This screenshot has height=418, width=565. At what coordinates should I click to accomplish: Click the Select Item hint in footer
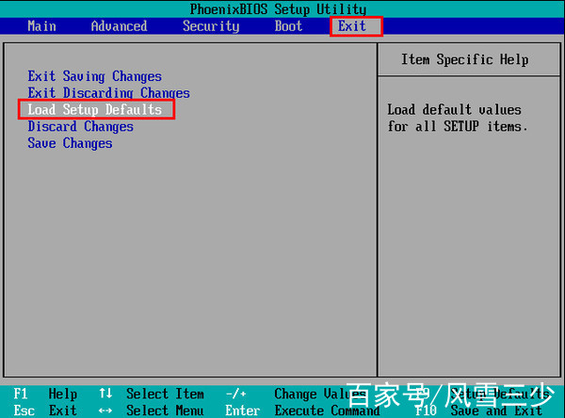point(165,394)
